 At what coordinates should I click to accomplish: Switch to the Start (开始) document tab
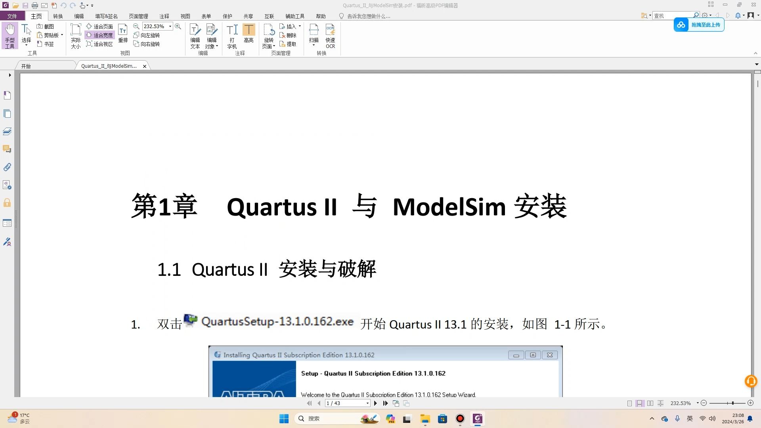pos(26,66)
